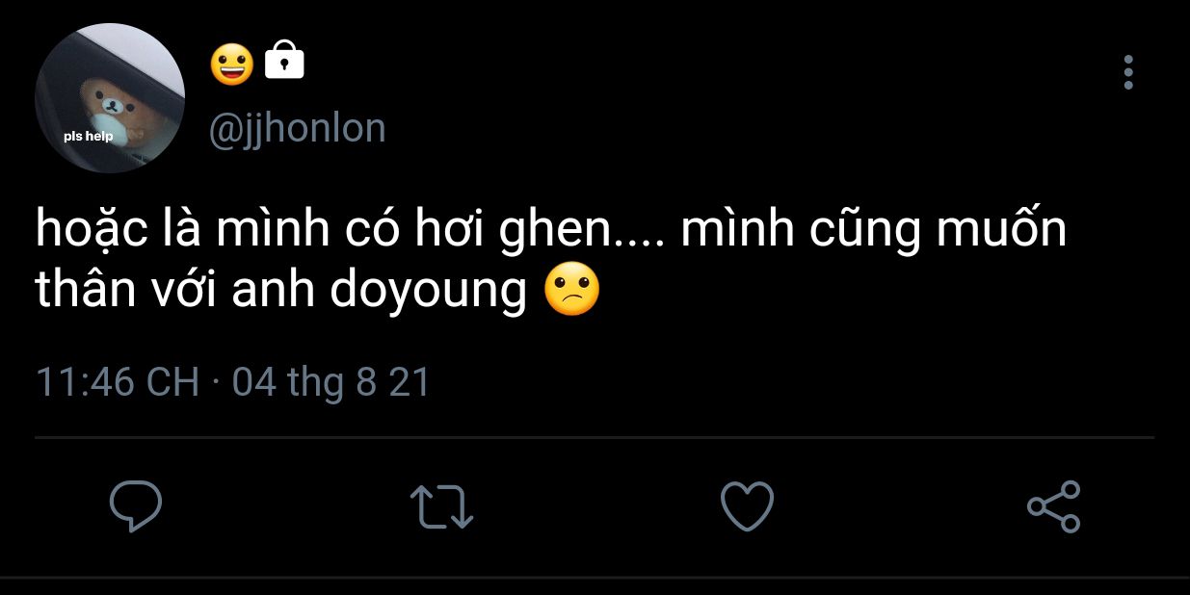Screen dimensions: 1190x595
Task: Click the divider line below the timestamp
Action: 595,438
